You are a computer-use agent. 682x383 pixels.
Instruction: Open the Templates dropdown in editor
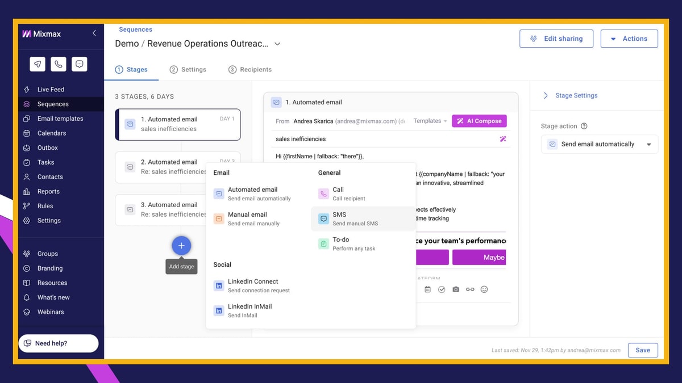[x=430, y=121]
